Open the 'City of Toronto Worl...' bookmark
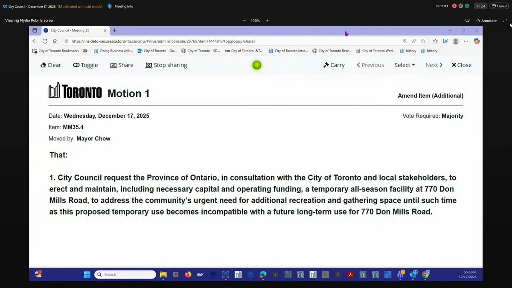Screen dimensions: 512x288 (x=375, y=51)
